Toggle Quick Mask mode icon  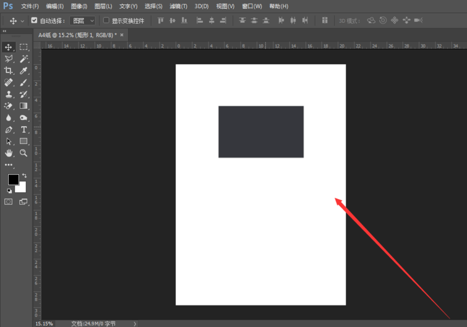click(x=9, y=202)
